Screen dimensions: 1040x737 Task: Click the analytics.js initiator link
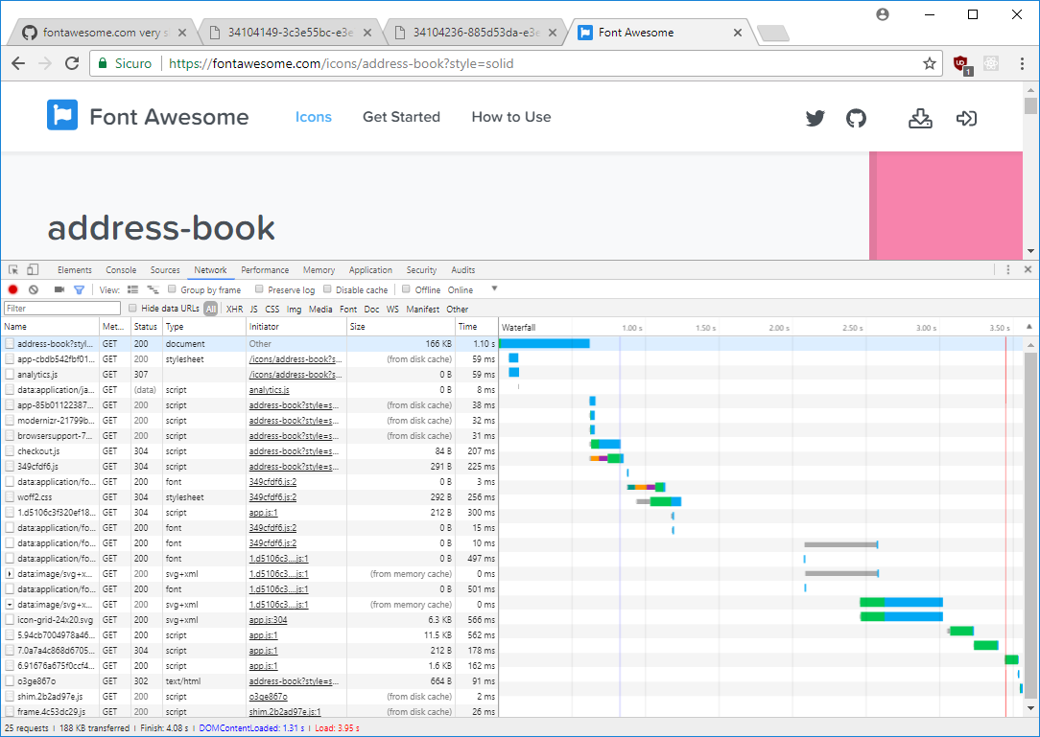[270, 390]
